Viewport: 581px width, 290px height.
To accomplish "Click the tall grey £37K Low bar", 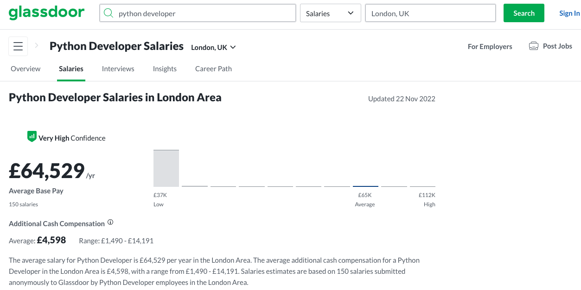I will coord(166,168).
